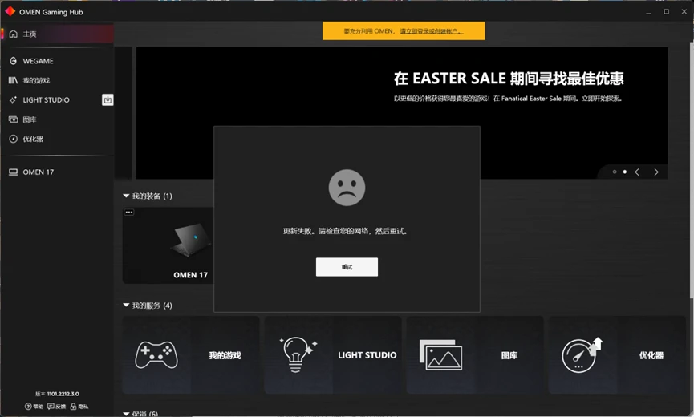The width and height of the screenshot is (694, 417).
Task: Select the second banner page dot
Action: click(624, 172)
